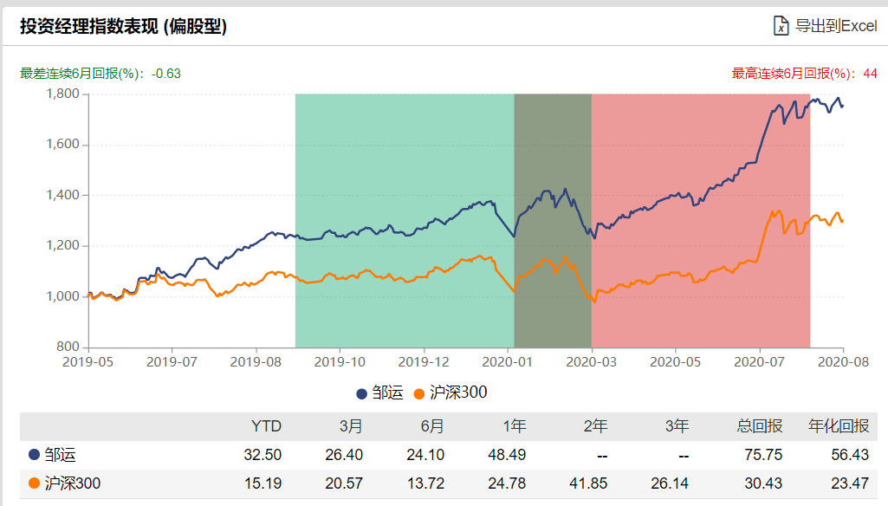Sort the table by YTD column header
Screen dimensions: 888x506
[x=264, y=425]
